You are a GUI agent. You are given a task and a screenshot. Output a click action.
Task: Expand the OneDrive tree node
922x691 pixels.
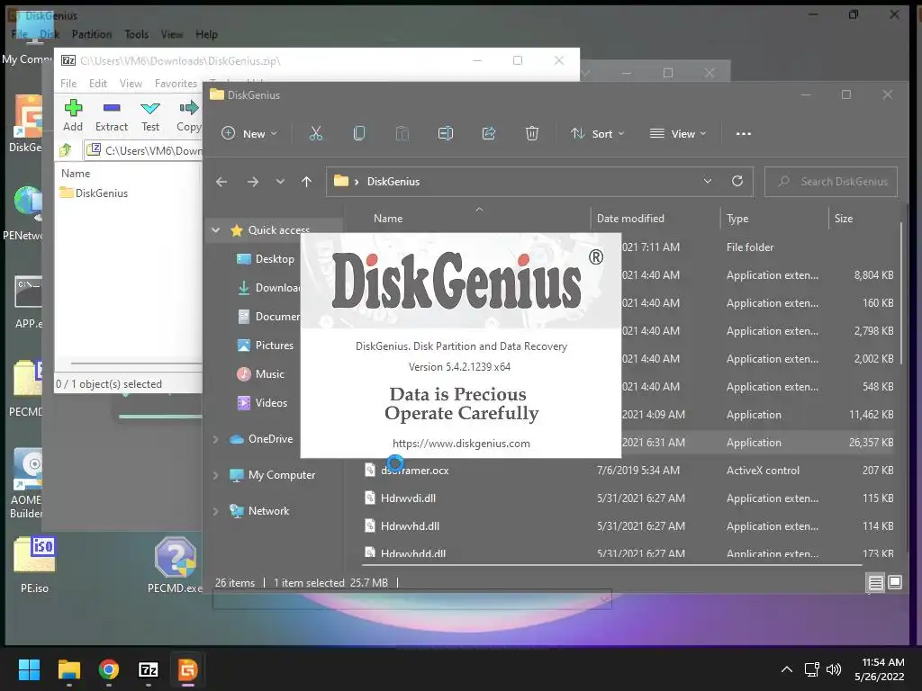tap(216, 439)
